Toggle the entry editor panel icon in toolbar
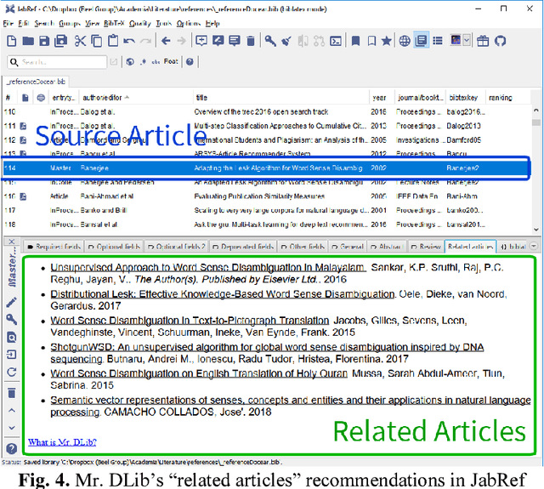This screenshot has width=544, height=489. click(420, 40)
